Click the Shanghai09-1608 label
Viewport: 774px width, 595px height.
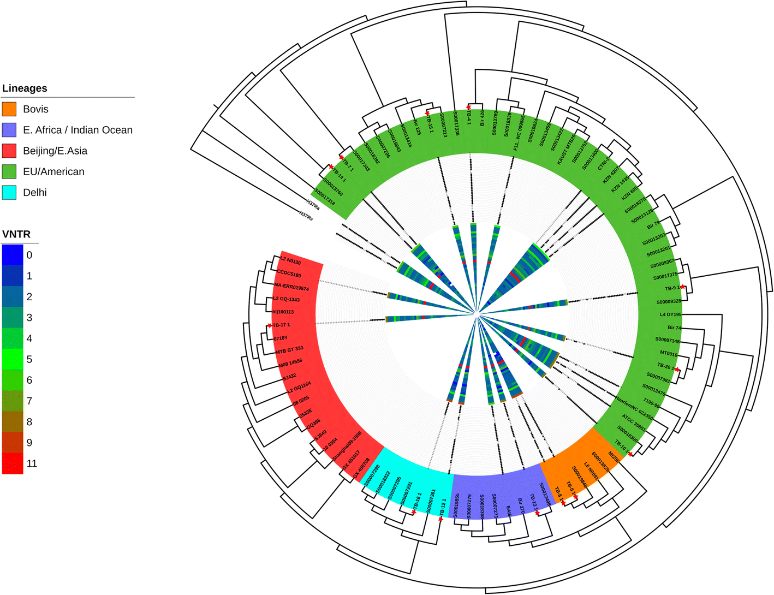347,445
